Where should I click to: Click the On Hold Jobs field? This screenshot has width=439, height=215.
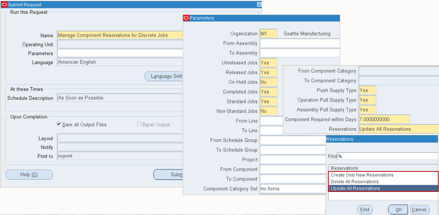[x=268, y=82]
